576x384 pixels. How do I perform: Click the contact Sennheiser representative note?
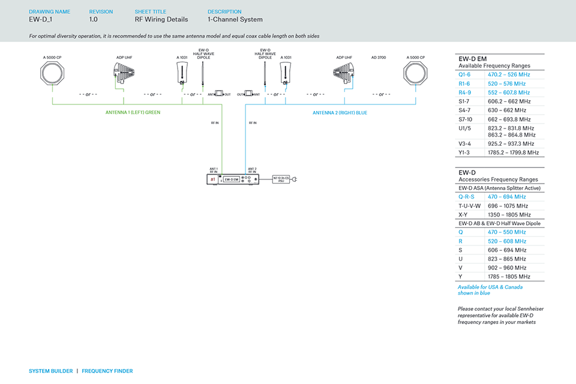(500, 315)
